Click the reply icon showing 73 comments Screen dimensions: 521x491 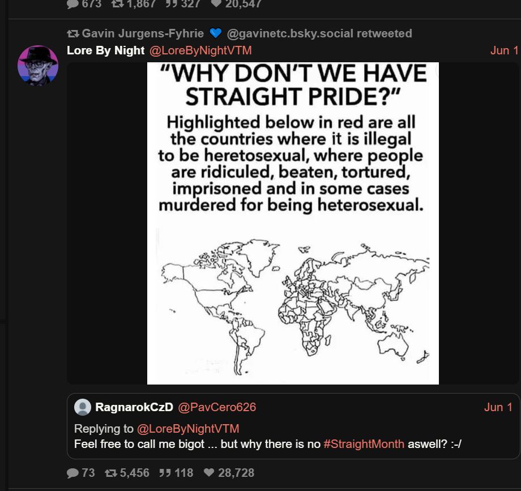click(x=72, y=473)
